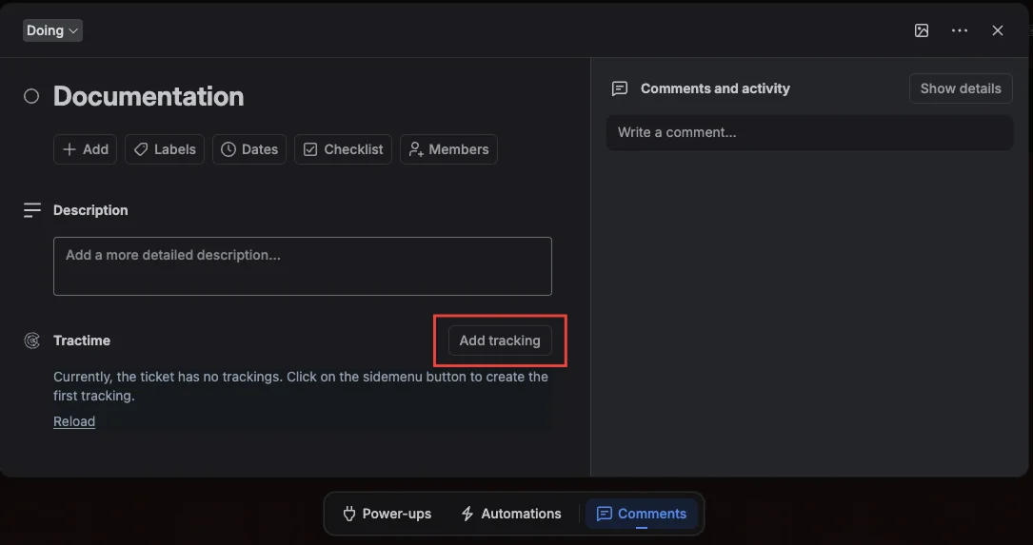
Task: Open the Power-ups tab in bottom bar
Action: [387, 514]
